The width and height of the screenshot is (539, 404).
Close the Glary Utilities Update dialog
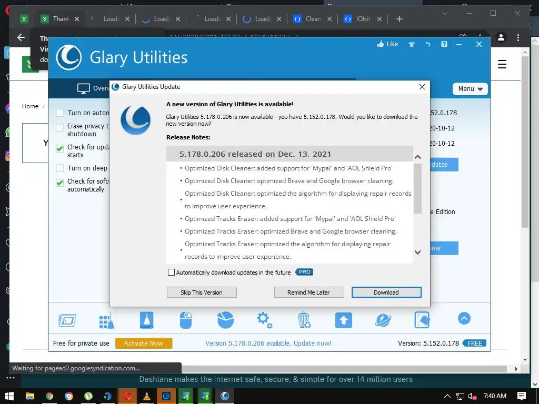click(422, 87)
